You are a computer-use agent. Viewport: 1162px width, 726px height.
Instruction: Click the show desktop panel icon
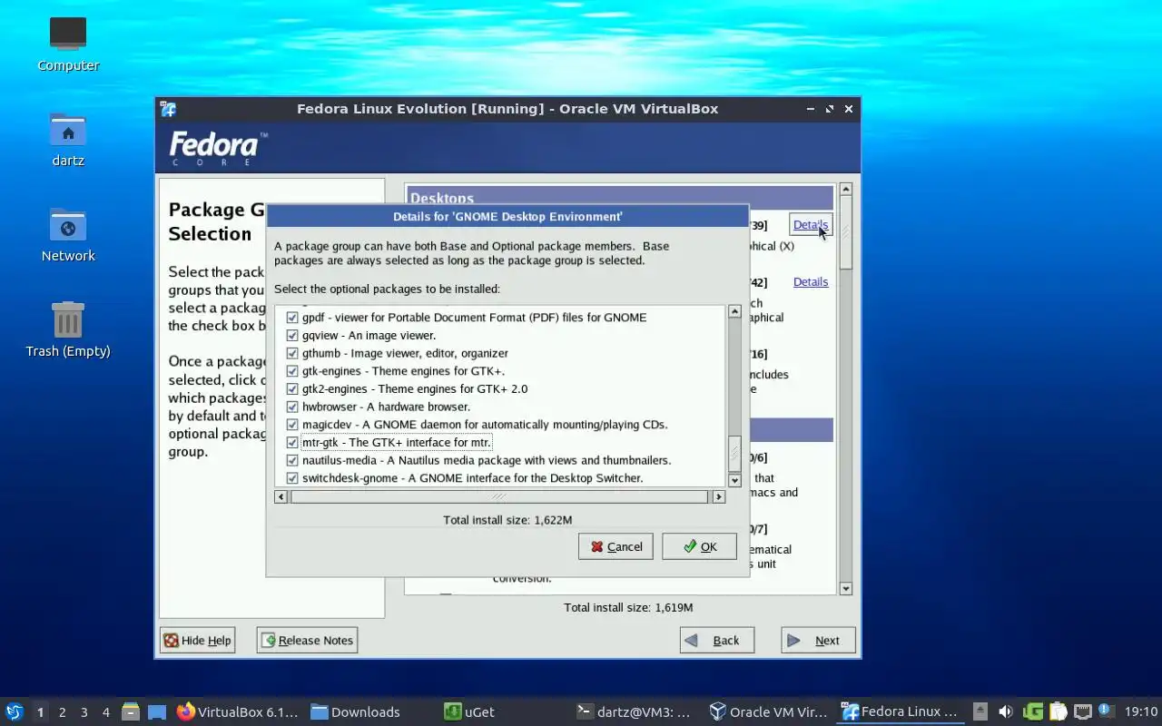[157, 711]
